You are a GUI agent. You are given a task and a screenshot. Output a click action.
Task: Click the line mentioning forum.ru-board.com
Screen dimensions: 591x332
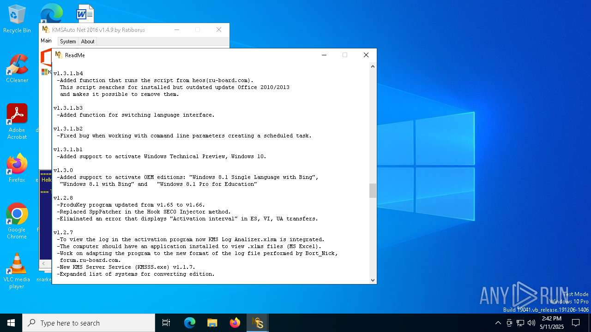[90, 260]
